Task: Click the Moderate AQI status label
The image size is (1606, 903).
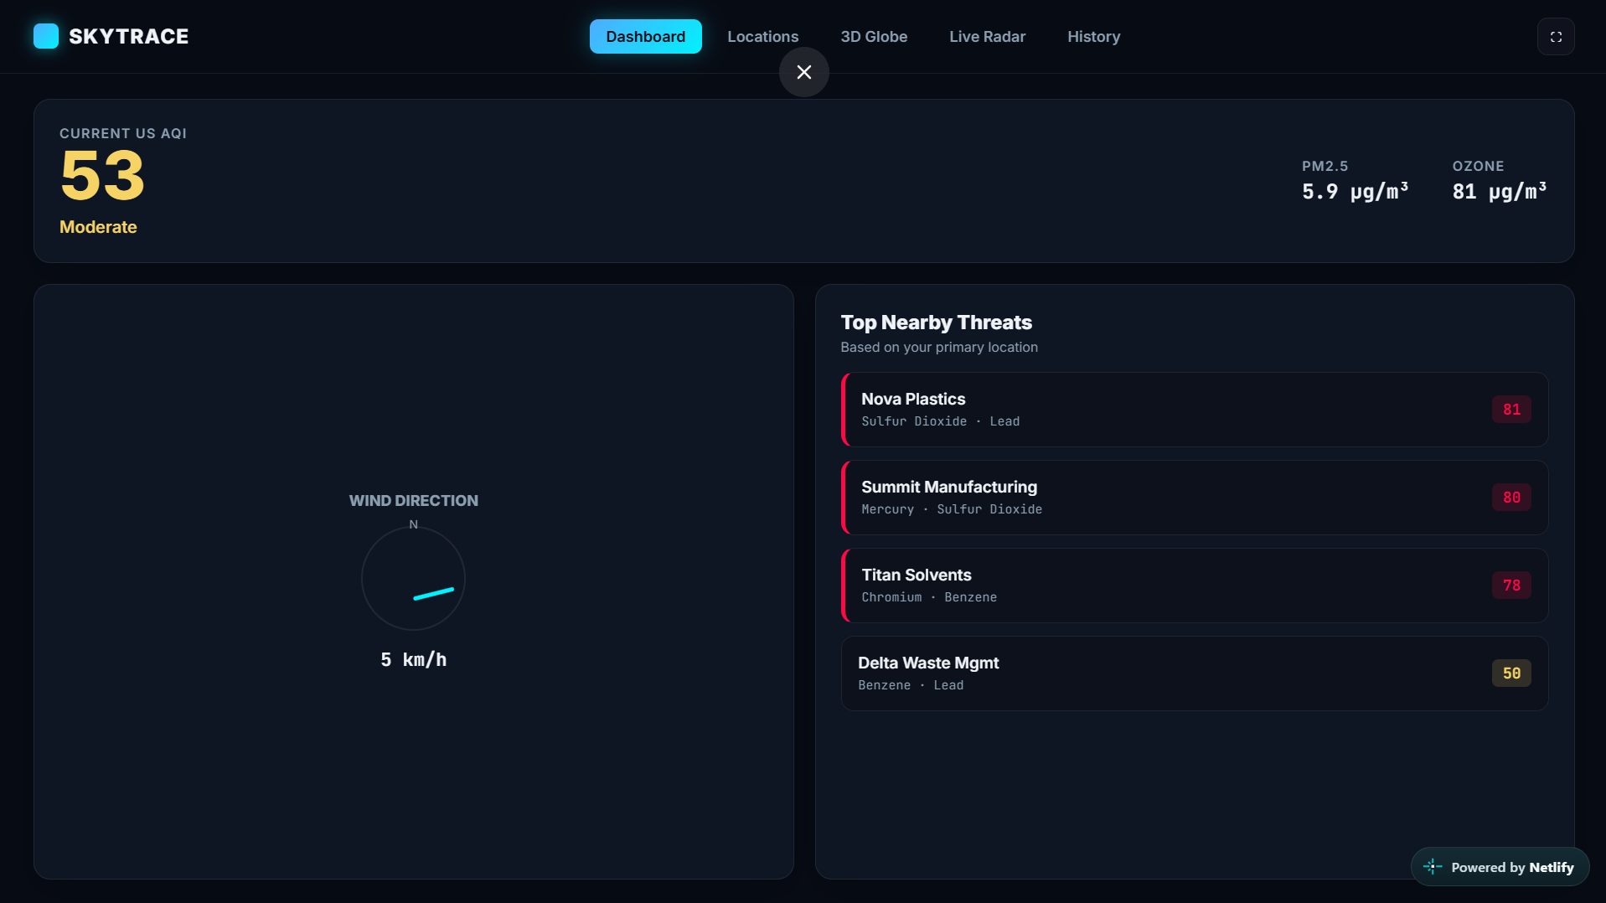Action: [98, 227]
